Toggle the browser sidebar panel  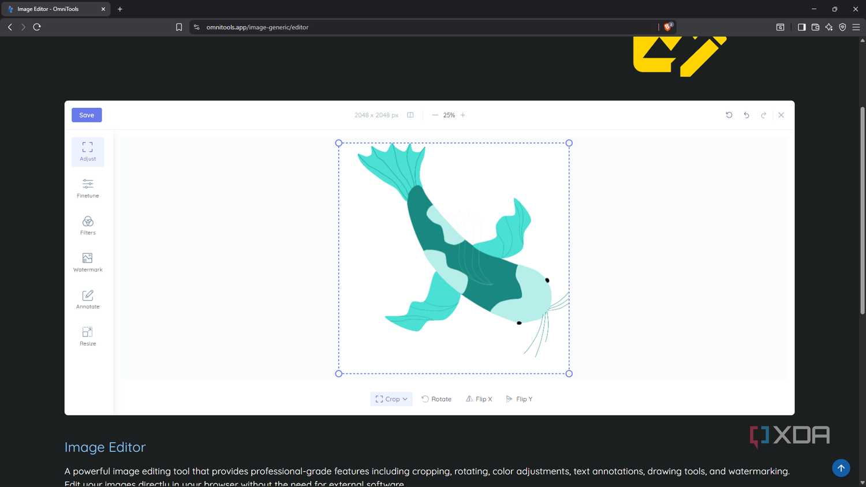coord(801,27)
